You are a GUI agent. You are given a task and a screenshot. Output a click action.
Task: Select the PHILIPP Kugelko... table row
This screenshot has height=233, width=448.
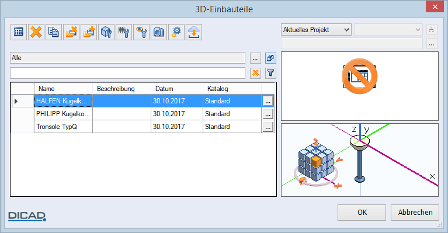tap(143, 114)
